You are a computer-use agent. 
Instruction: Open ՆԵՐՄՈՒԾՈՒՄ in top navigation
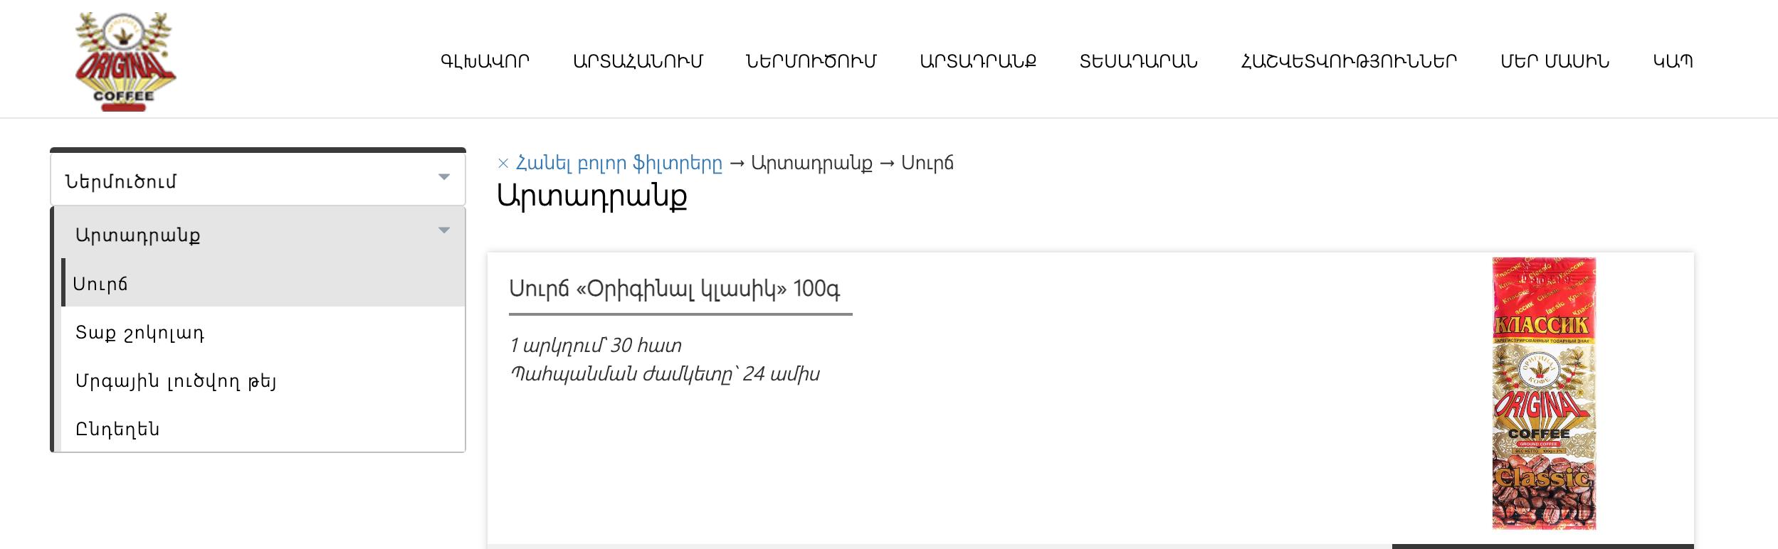pos(811,61)
